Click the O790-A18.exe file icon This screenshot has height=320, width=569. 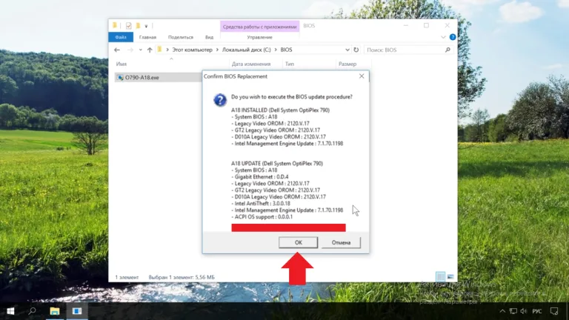pos(120,78)
